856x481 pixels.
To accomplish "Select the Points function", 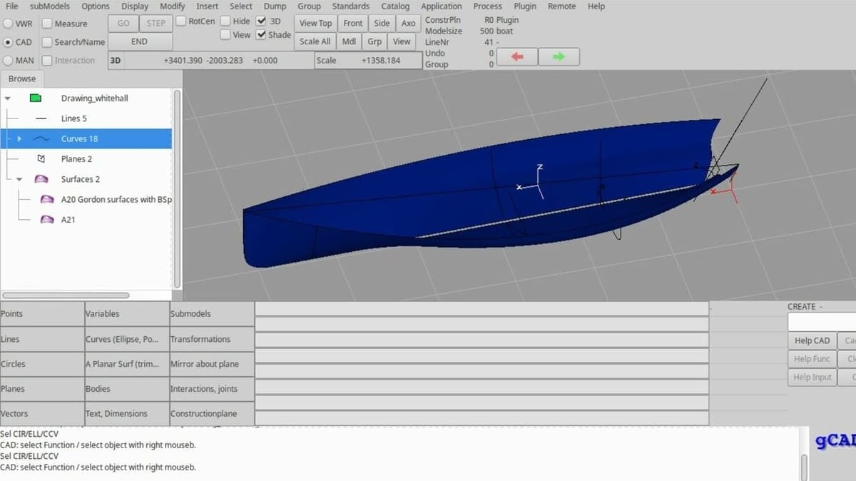I will coord(42,314).
